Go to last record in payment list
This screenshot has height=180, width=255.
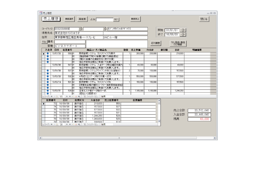(70, 124)
